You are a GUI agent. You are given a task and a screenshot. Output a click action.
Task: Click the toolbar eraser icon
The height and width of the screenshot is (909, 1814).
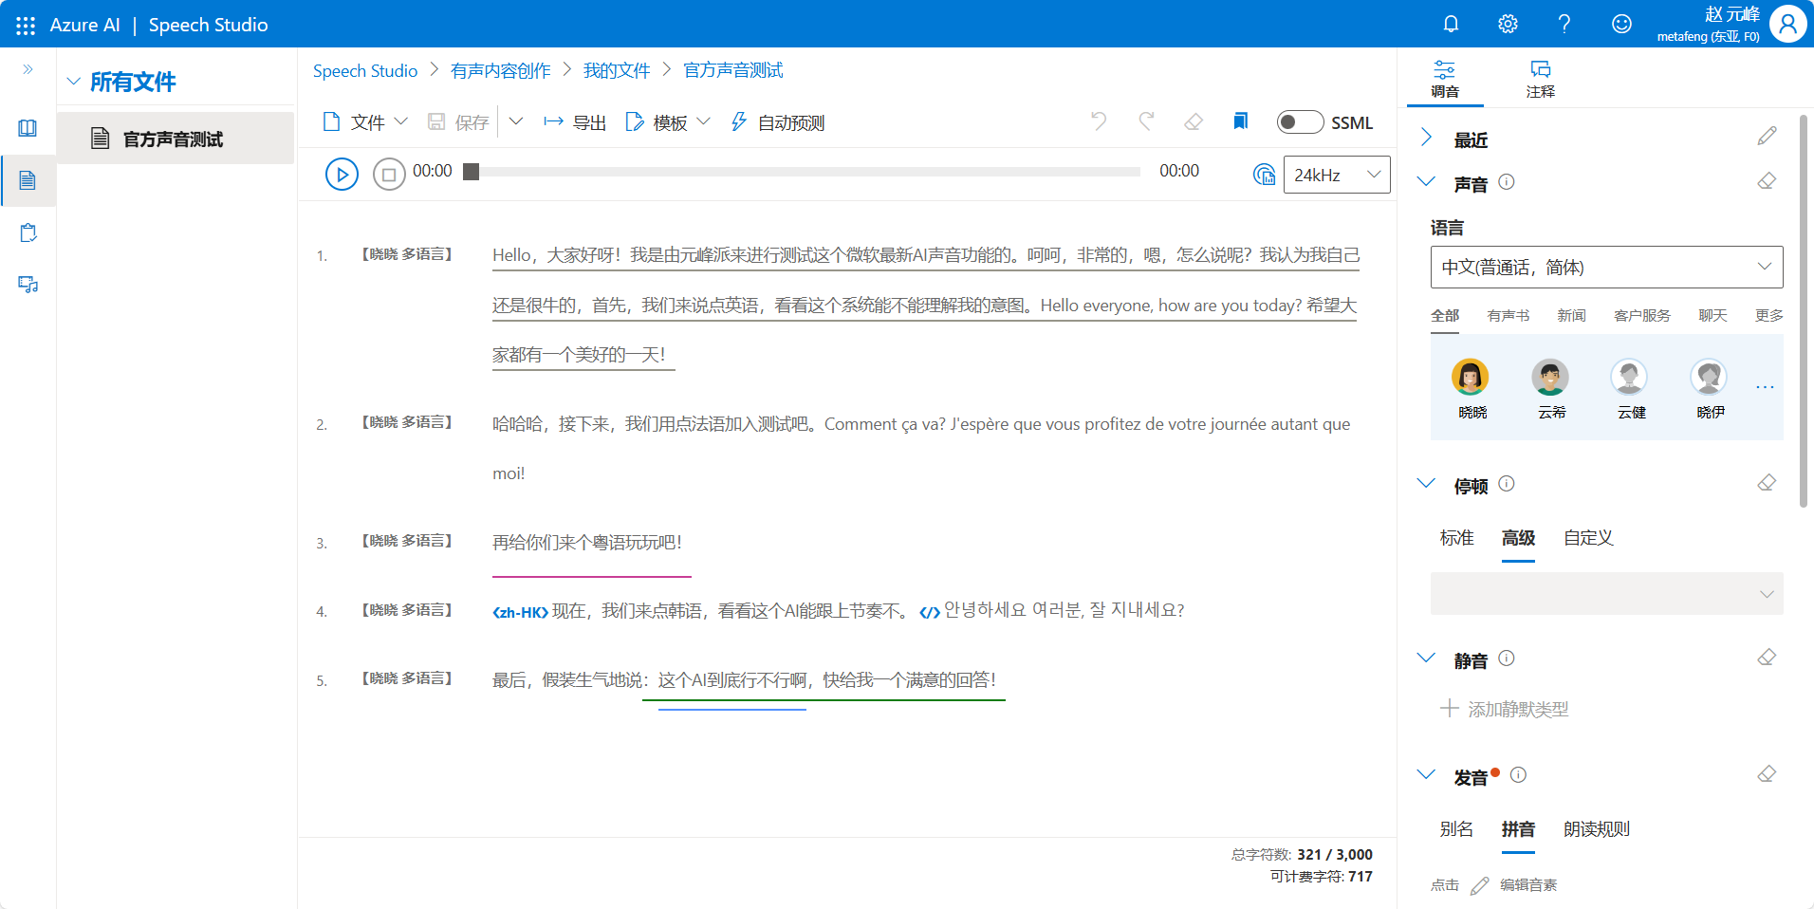[x=1194, y=121]
